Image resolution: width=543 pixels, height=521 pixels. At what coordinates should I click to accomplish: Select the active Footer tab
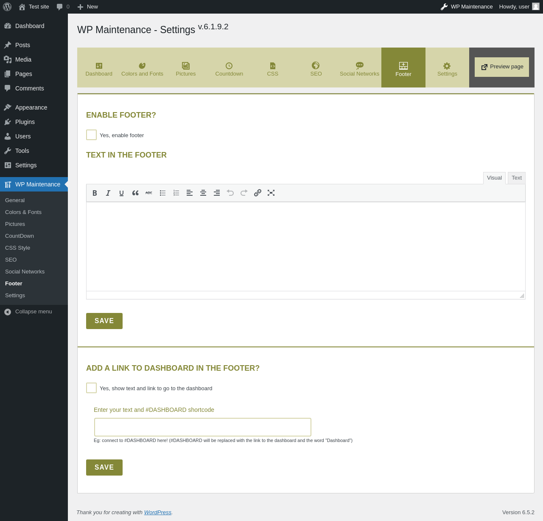[x=403, y=68]
